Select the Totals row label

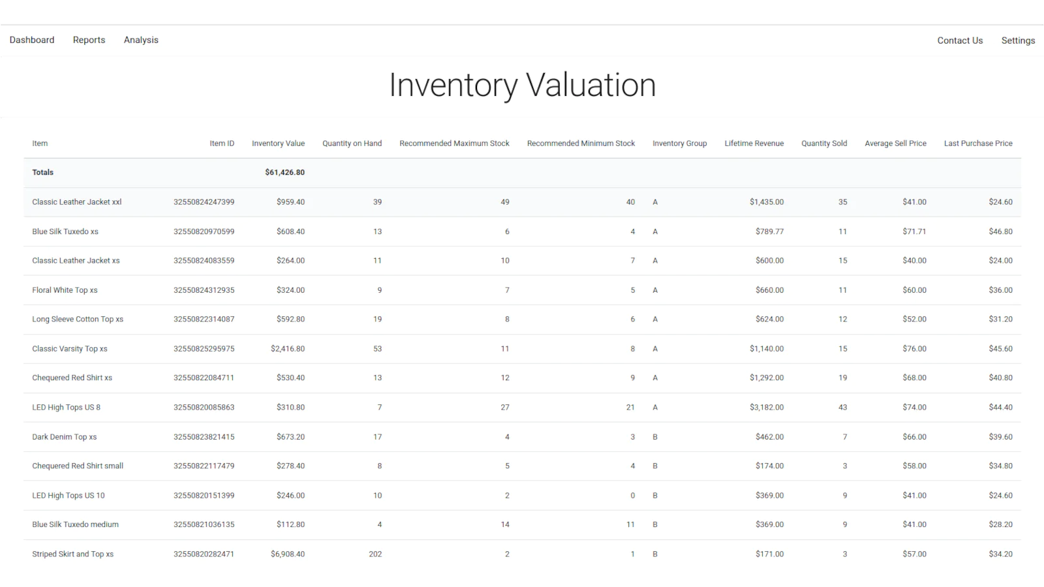43,173
